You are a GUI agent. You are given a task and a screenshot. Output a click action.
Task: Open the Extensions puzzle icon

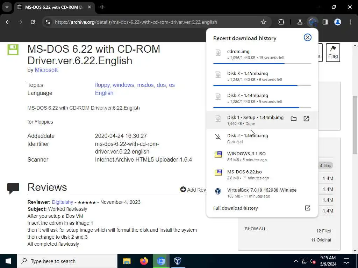click(x=281, y=22)
